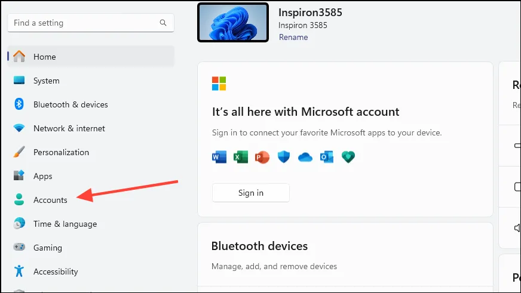Navigate to Gaming settings
This screenshot has width=521, height=293.
47,248
